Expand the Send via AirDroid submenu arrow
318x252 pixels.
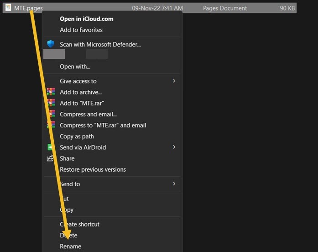174,147
